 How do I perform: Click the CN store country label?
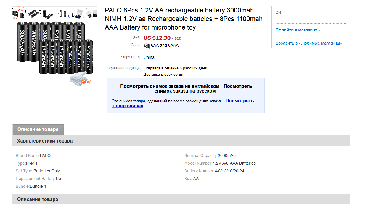(x=278, y=12)
